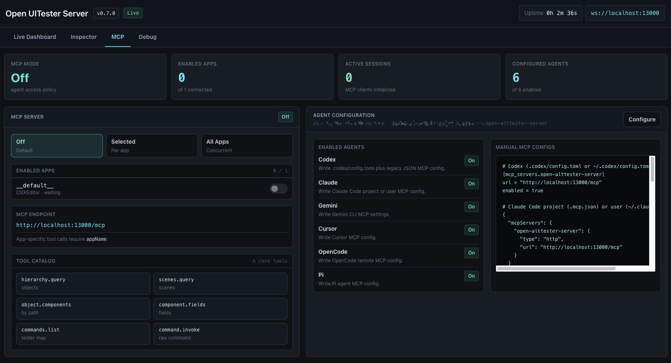Open the http://localhost:13000/mcp endpoint link

click(x=60, y=225)
